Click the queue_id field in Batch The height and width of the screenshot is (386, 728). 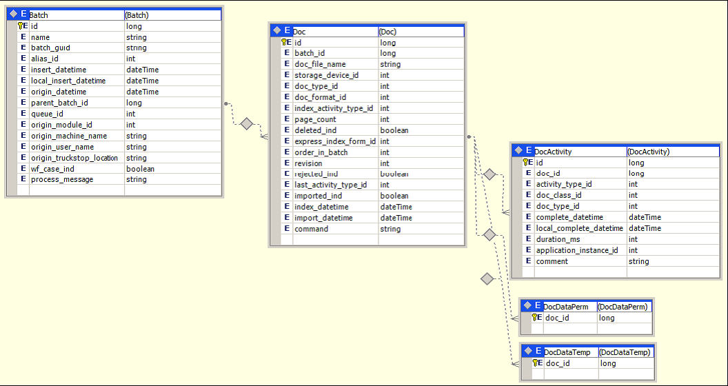(77, 114)
